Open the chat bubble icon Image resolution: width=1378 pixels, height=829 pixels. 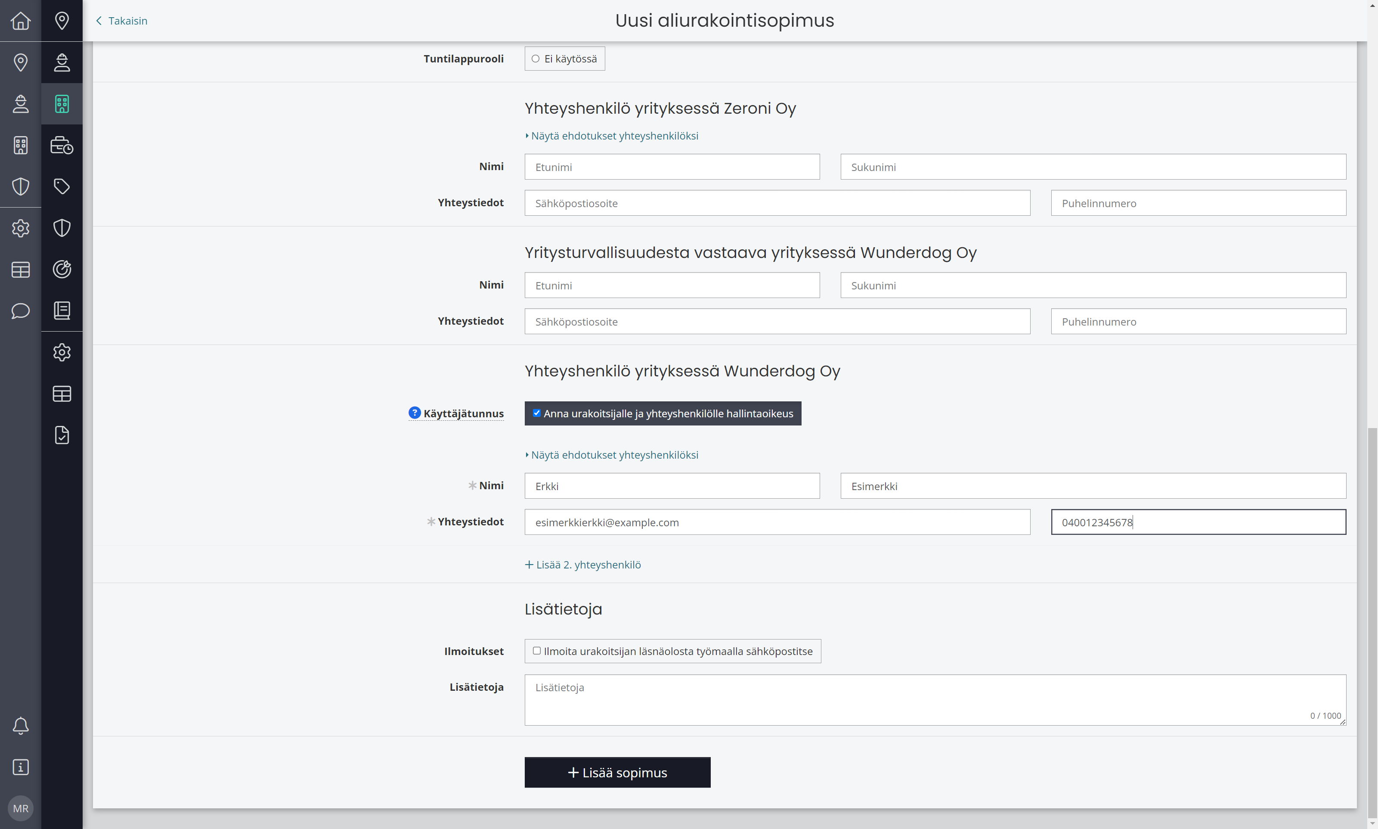[21, 310]
